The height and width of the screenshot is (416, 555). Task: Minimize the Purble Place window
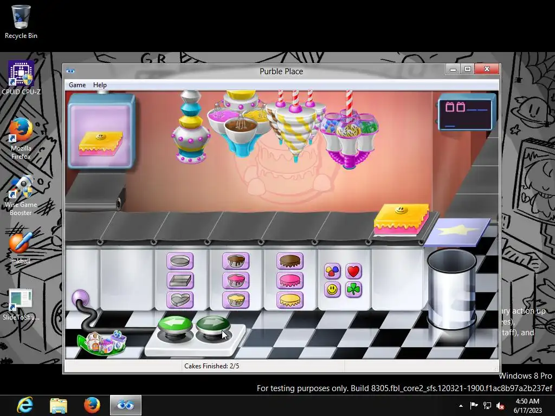(453, 69)
